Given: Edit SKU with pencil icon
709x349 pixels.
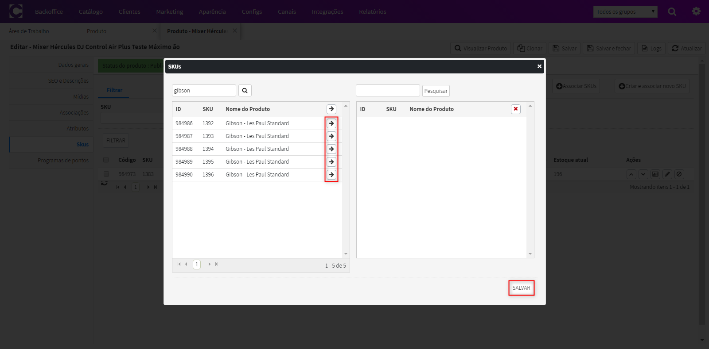Looking at the screenshot, I should click(x=667, y=174).
